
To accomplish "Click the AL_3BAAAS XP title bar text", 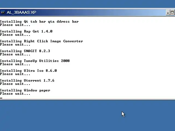I will [21, 12].
